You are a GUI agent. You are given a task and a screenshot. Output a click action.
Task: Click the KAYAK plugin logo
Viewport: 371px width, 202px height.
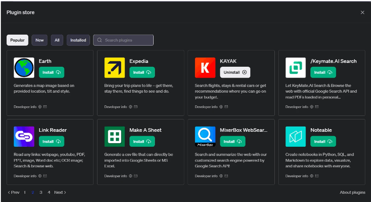tap(205, 68)
